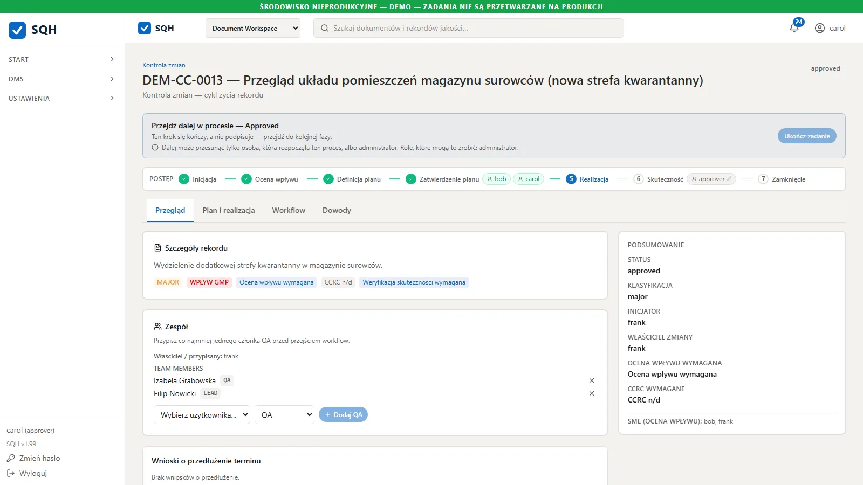Open the Workflow tab
The height and width of the screenshot is (485, 863).
(x=289, y=210)
